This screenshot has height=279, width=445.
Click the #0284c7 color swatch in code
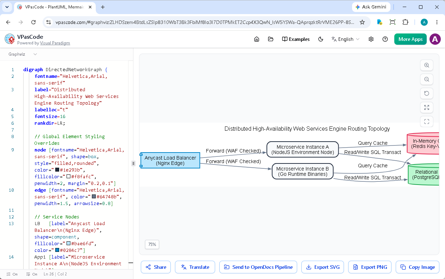(x=57, y=250)
